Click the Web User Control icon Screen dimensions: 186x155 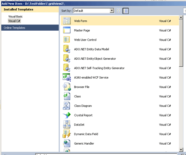[x=67, y=40]
